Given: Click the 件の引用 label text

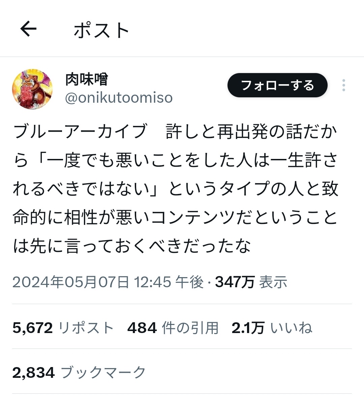Looking at the screenshot, I should [190, 328].
